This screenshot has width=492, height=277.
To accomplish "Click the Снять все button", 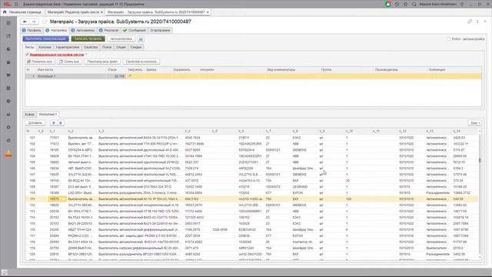I will [69, 62].
